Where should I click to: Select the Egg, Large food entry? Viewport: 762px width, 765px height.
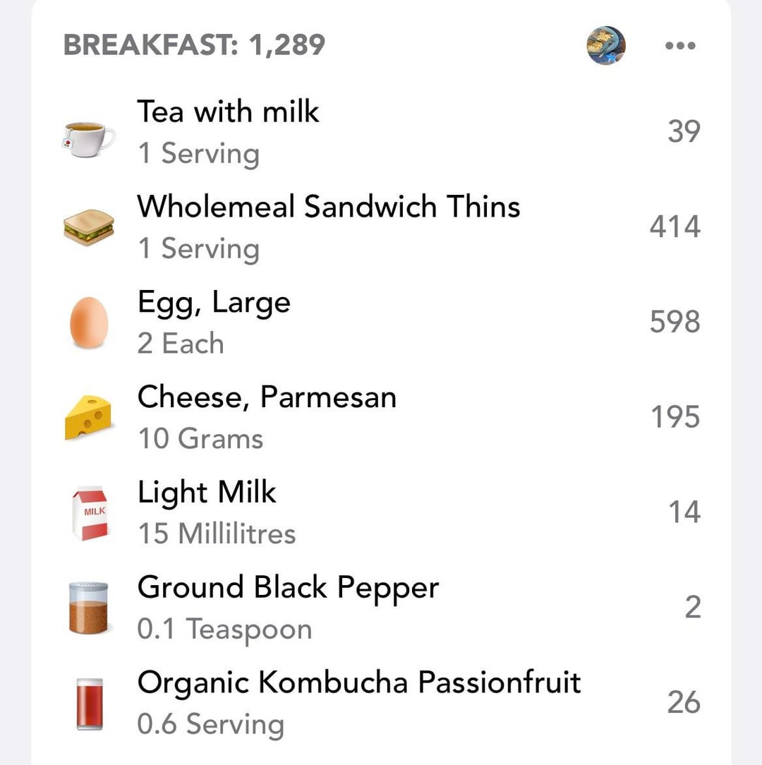214,303
